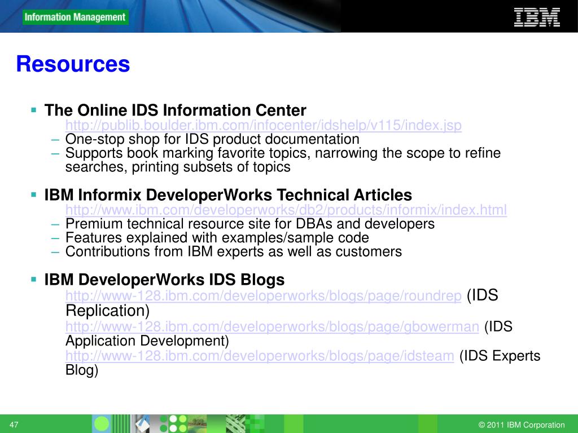Select 'The Online IDS Information Center' heading
578x433 pixels.
pos(175,110)
